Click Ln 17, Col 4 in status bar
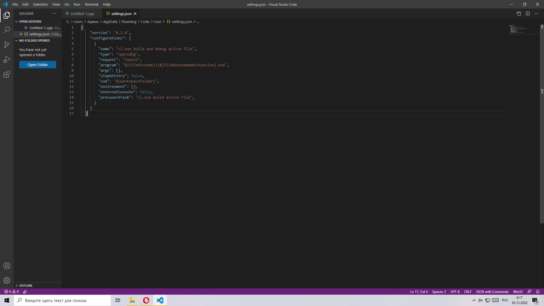 click(x=419, y=292)
